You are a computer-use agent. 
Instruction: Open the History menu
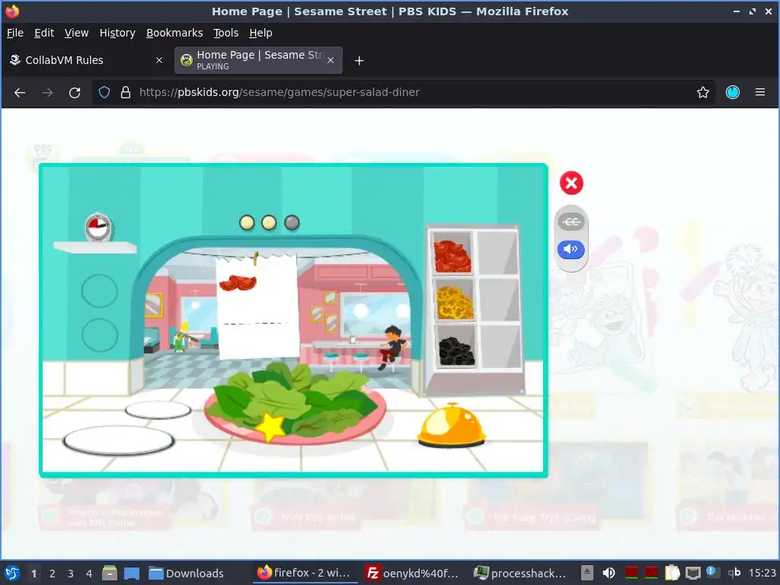click(117, 33)
